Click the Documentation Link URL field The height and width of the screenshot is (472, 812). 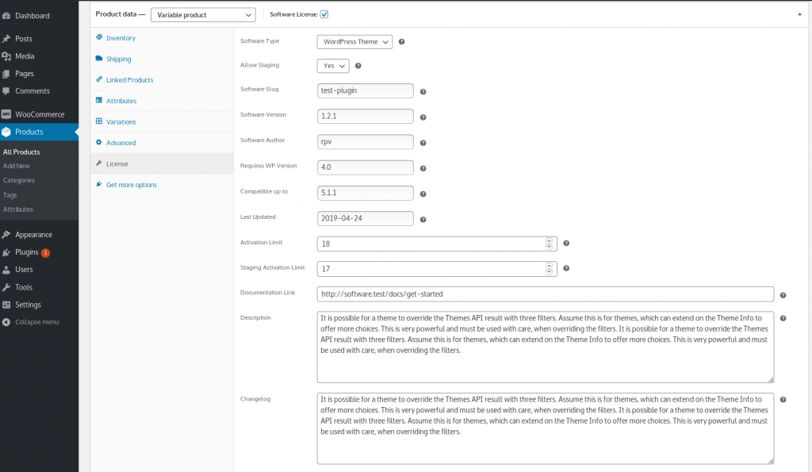546,294
